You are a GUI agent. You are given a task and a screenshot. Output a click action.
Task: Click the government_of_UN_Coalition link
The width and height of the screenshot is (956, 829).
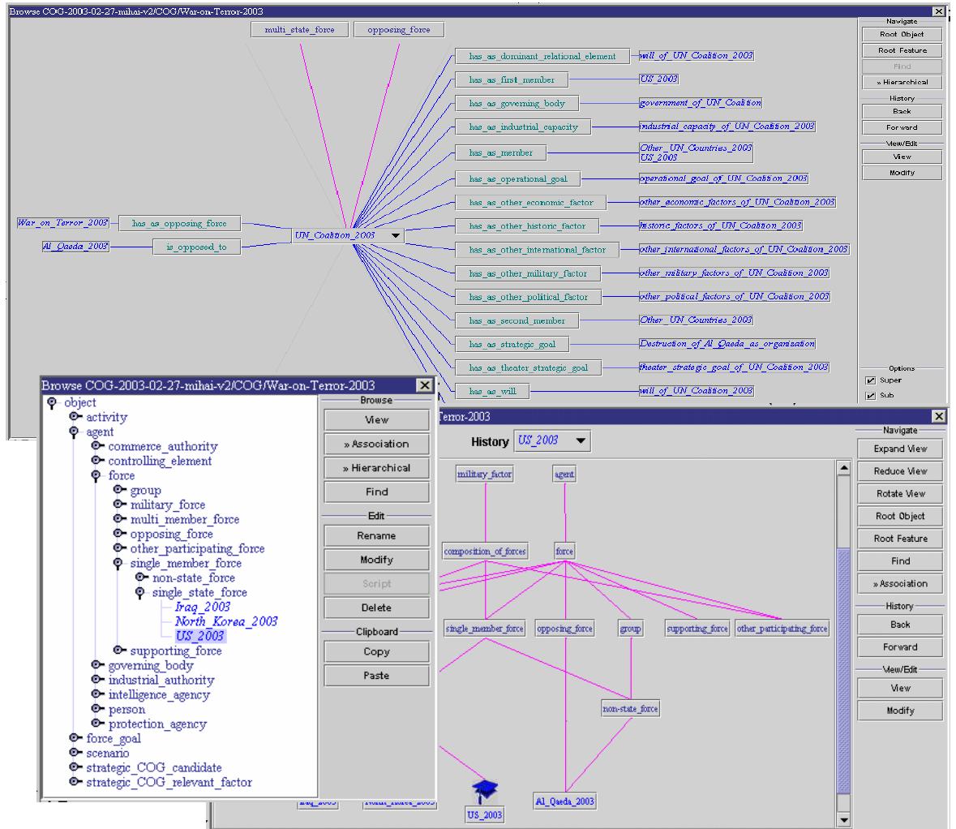(x=701, y=102)
